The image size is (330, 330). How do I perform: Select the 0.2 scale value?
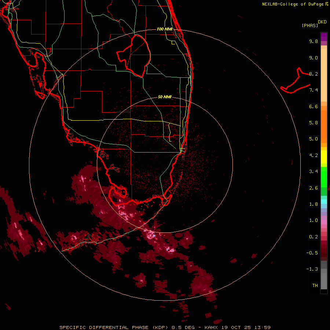(x=313, y=237)
